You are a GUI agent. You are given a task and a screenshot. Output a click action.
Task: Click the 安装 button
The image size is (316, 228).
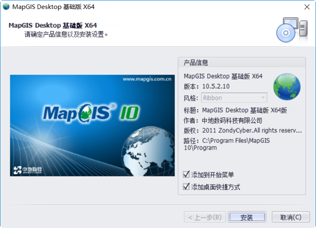pyautogui.click(x=247, y=217)
